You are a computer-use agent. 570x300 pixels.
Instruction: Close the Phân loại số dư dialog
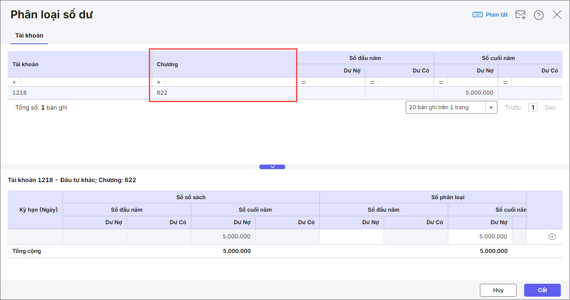click(x=557, y=15)
